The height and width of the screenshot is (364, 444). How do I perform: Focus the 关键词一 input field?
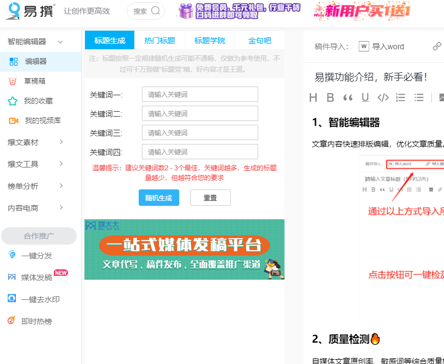coord(200,94)
